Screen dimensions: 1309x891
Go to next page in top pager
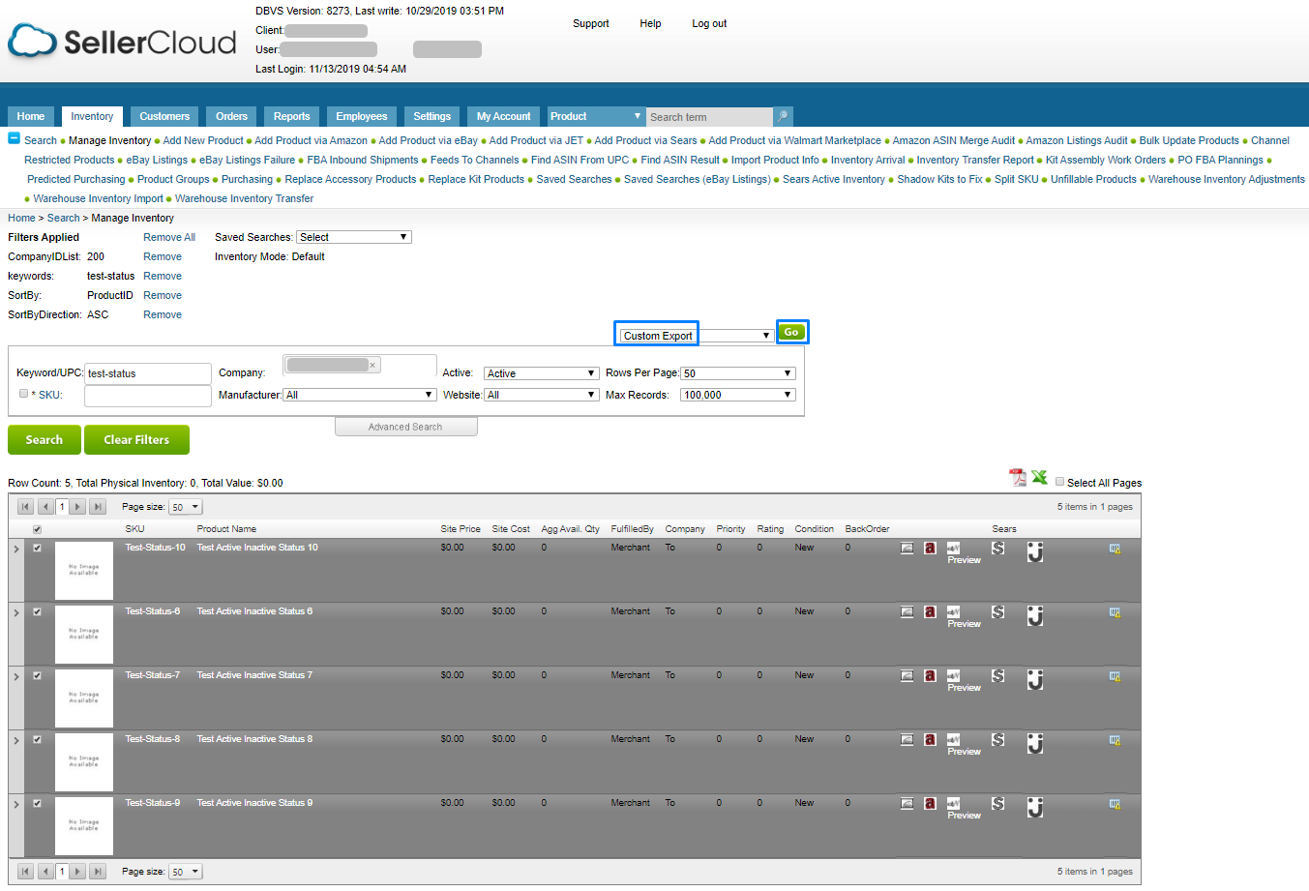click(x=78, y=507)
